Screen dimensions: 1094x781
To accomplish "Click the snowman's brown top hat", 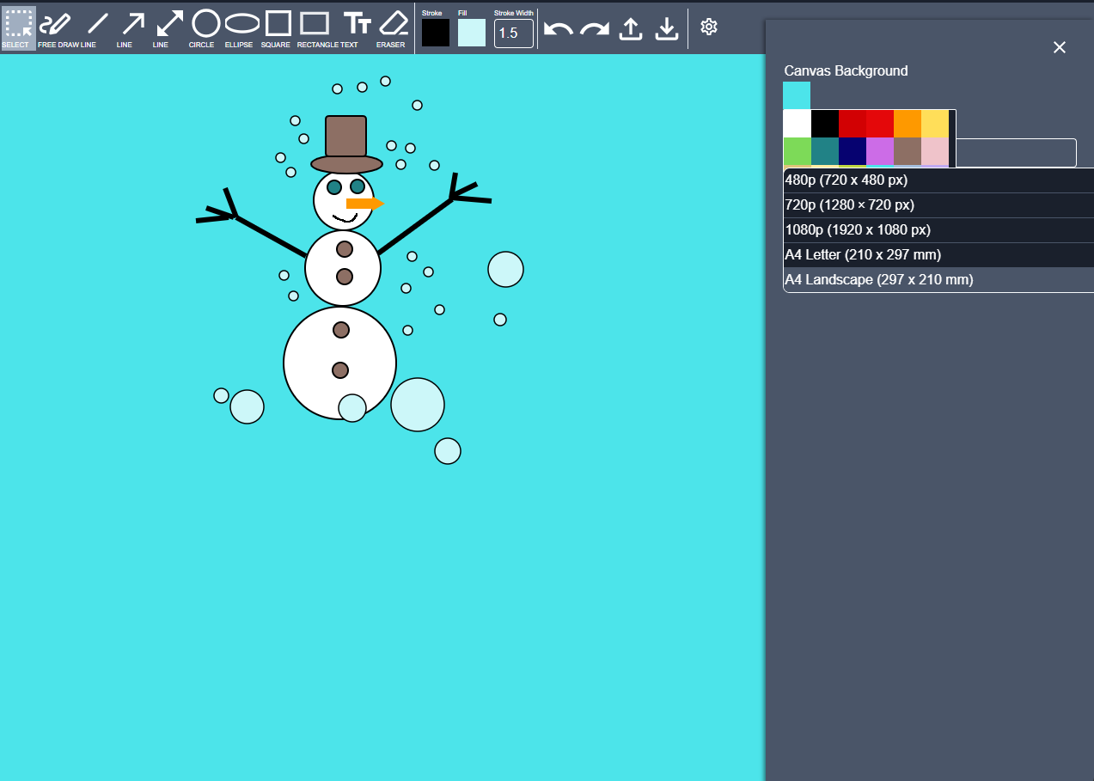I will point(346,143).
